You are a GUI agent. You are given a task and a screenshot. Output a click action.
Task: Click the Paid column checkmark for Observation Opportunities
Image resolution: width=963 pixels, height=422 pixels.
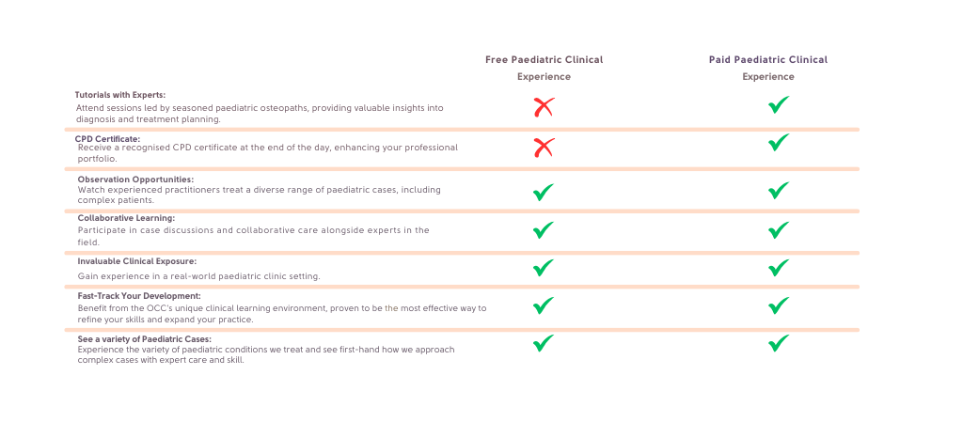point(779,191)
